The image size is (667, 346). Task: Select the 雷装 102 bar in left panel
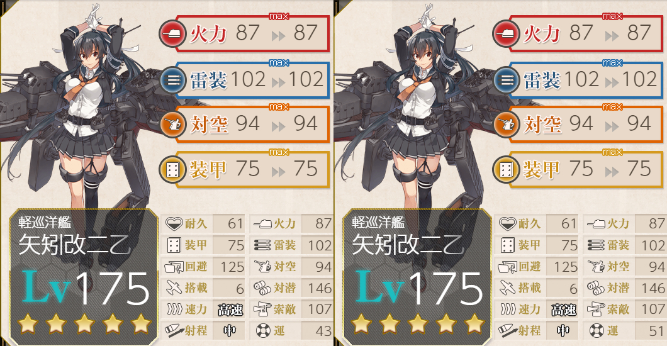[x=252, y=81]
